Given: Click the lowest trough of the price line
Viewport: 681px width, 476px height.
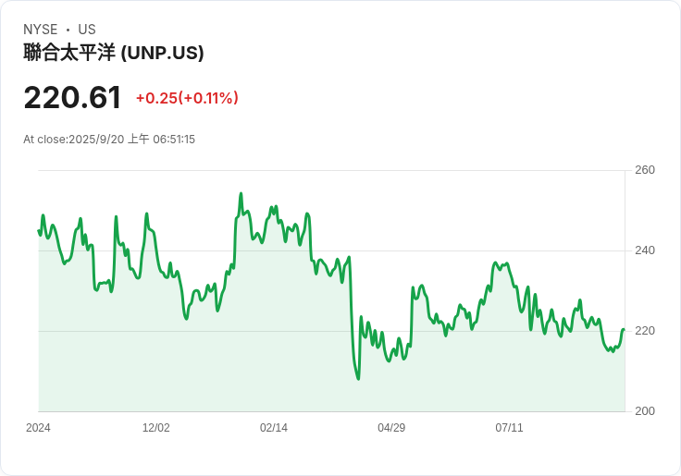Looking at the screenshot, I should pos(358,379).
